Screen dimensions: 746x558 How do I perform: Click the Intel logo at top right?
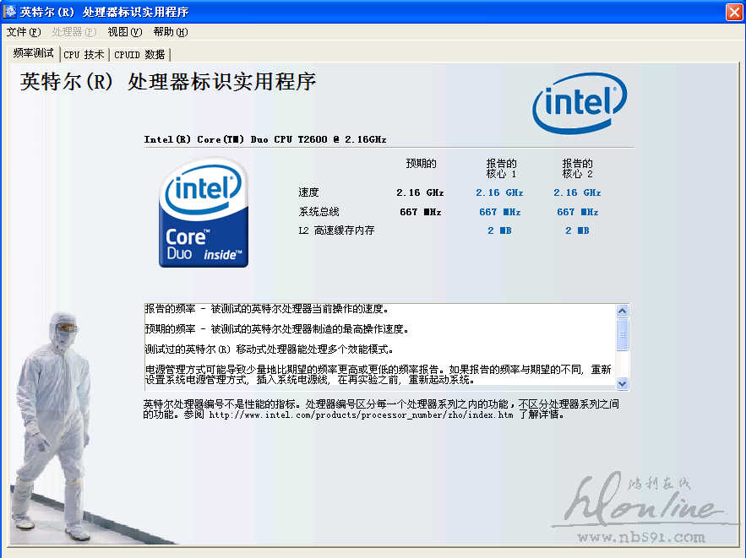(580, 103)
